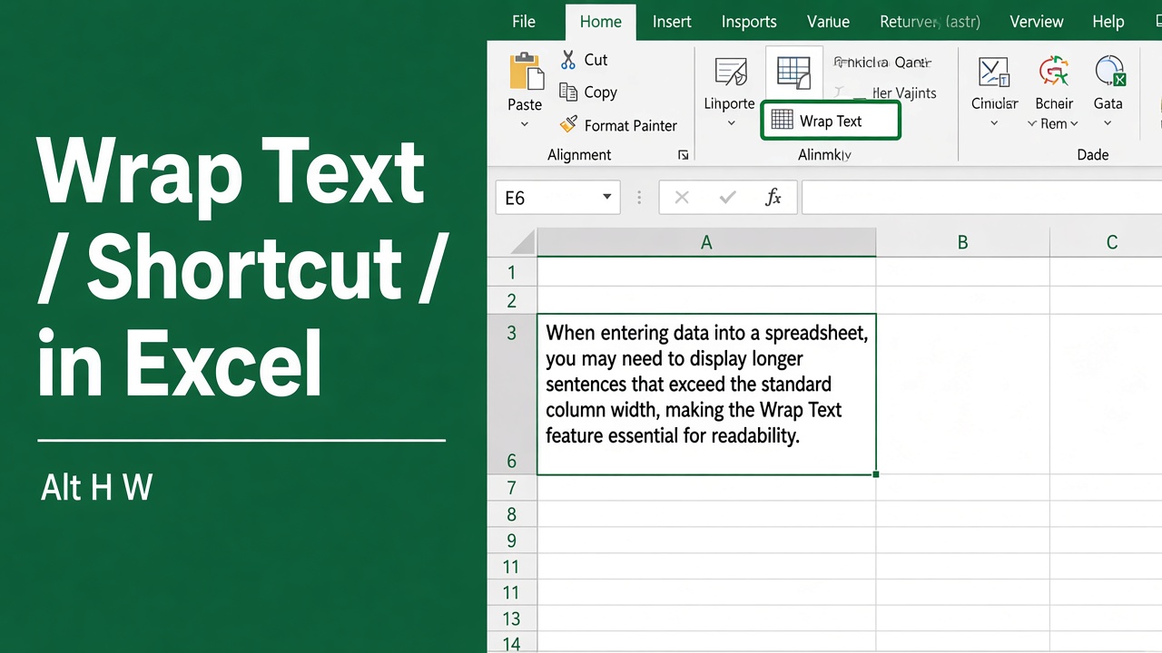This screenshot has width=1162, height=653.
Task: Open the Insert ribbon tab
Action: 672,22
